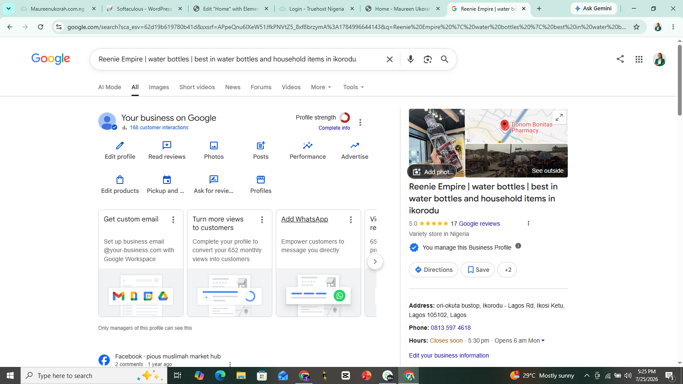
Task: Open more options for Your business on Google
Action: click(360, 122)
